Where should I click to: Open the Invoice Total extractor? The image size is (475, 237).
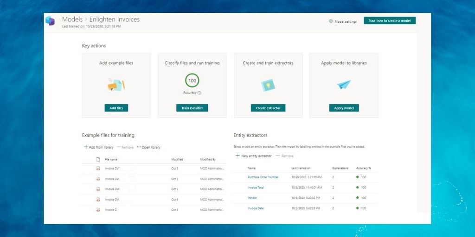(x=256, y=187)
